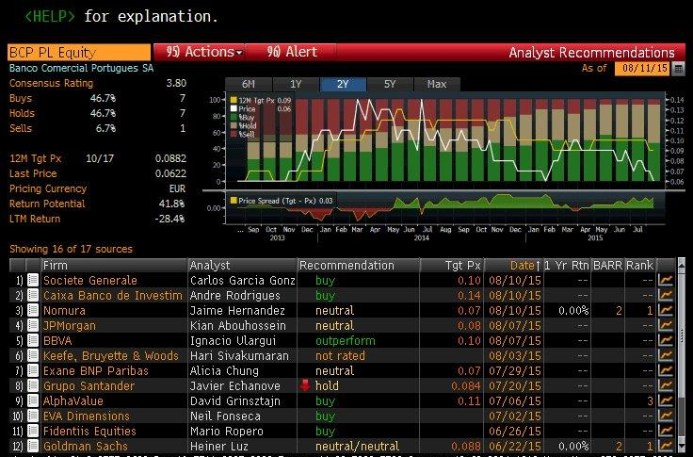Show chart icon for Goldman Sachs row
Image resolution: width=693 pixels, height=457 pixels.
pos(666,446)
